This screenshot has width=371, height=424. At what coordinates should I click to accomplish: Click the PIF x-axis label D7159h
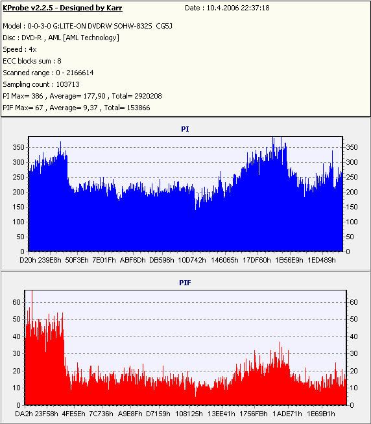pyautogui.click(x=158, y=414)
